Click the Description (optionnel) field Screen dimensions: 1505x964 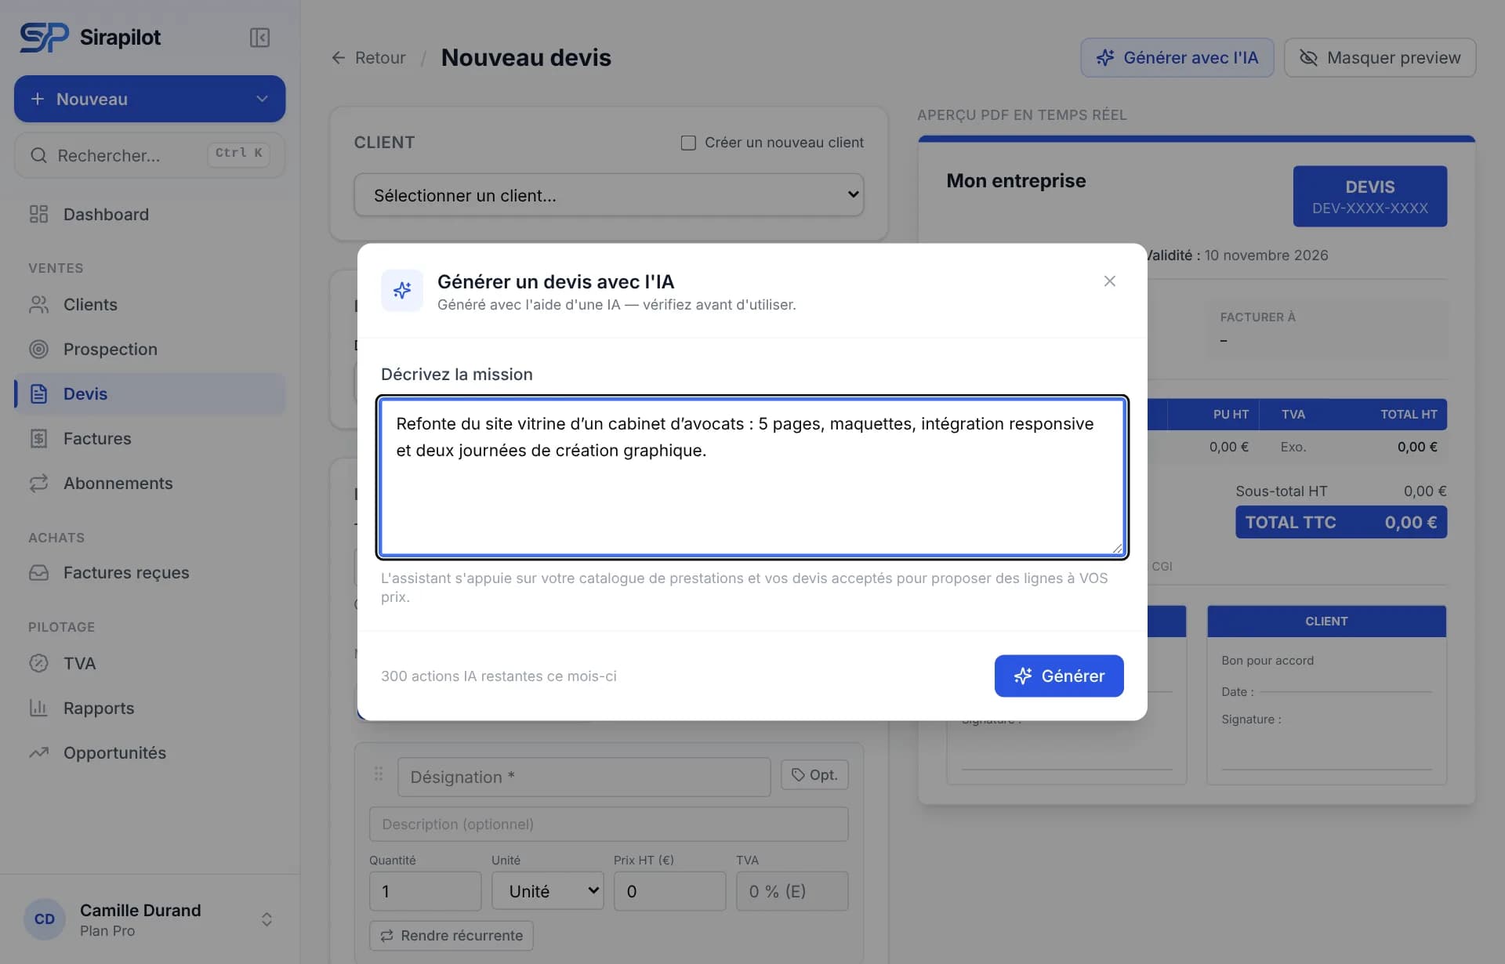(608, 824)
